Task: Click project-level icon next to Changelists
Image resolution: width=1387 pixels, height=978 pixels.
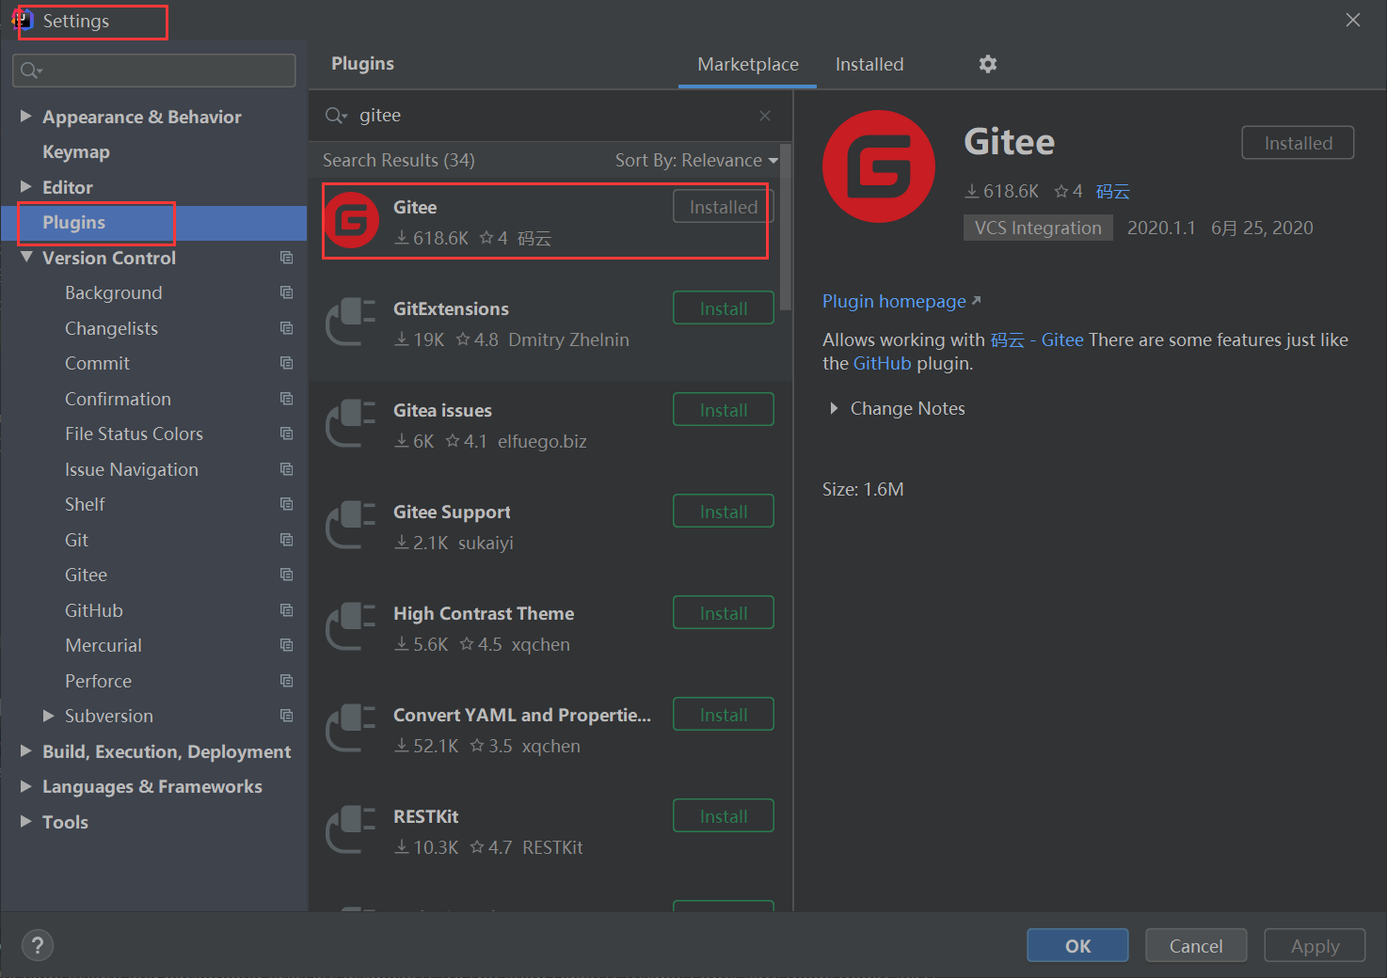Action: coord(287,328)
